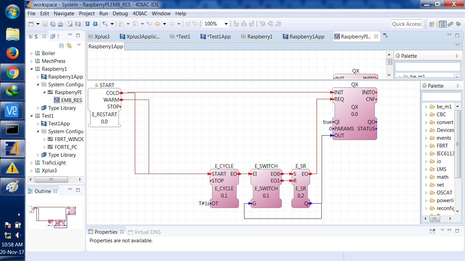Open Google Chrome from the taskbar

click(13, 72)
